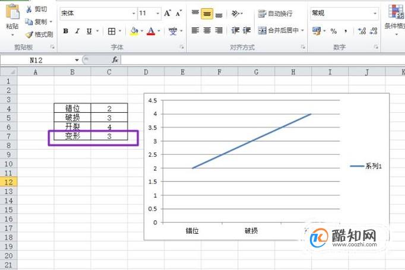The image size is (405, 270).
Task: Apply the yellow fill color bucket
Action: click(x=134, y=31)
